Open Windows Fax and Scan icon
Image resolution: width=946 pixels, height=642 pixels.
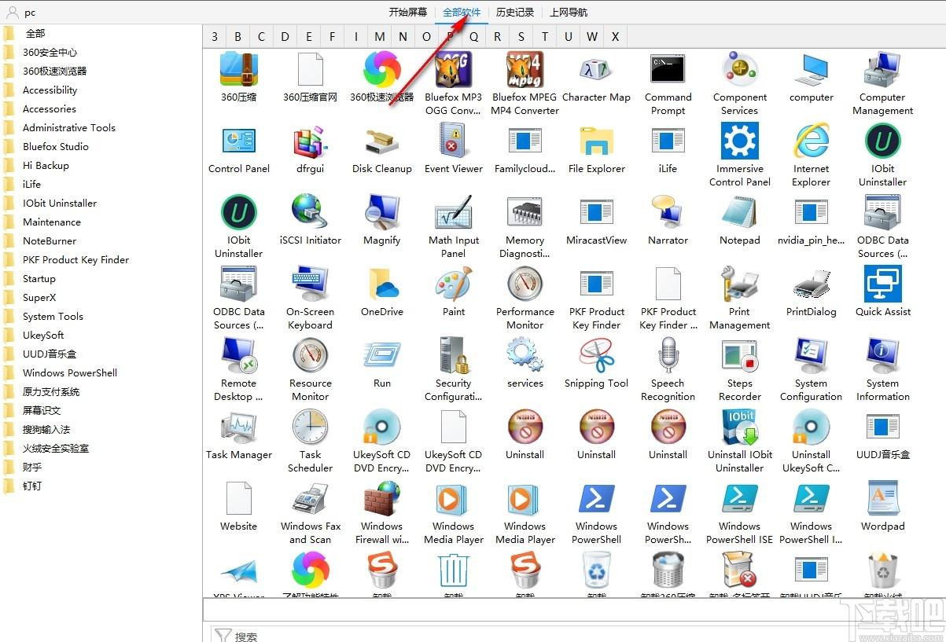[x=311, y=499]
